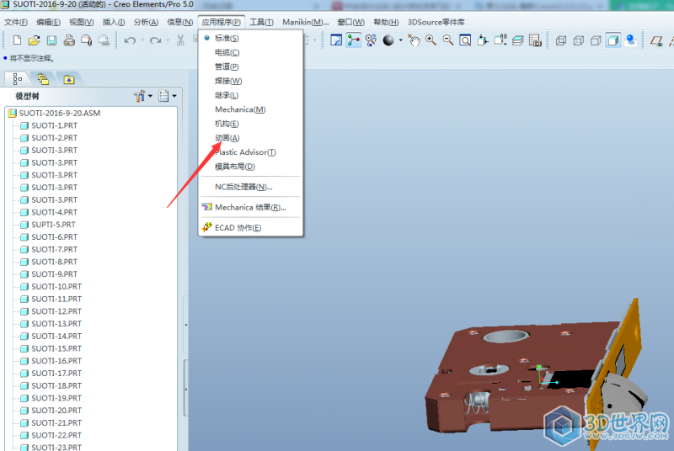Repaint the current view
Screen dimensions: 674x451
click(x=336, y=40)
